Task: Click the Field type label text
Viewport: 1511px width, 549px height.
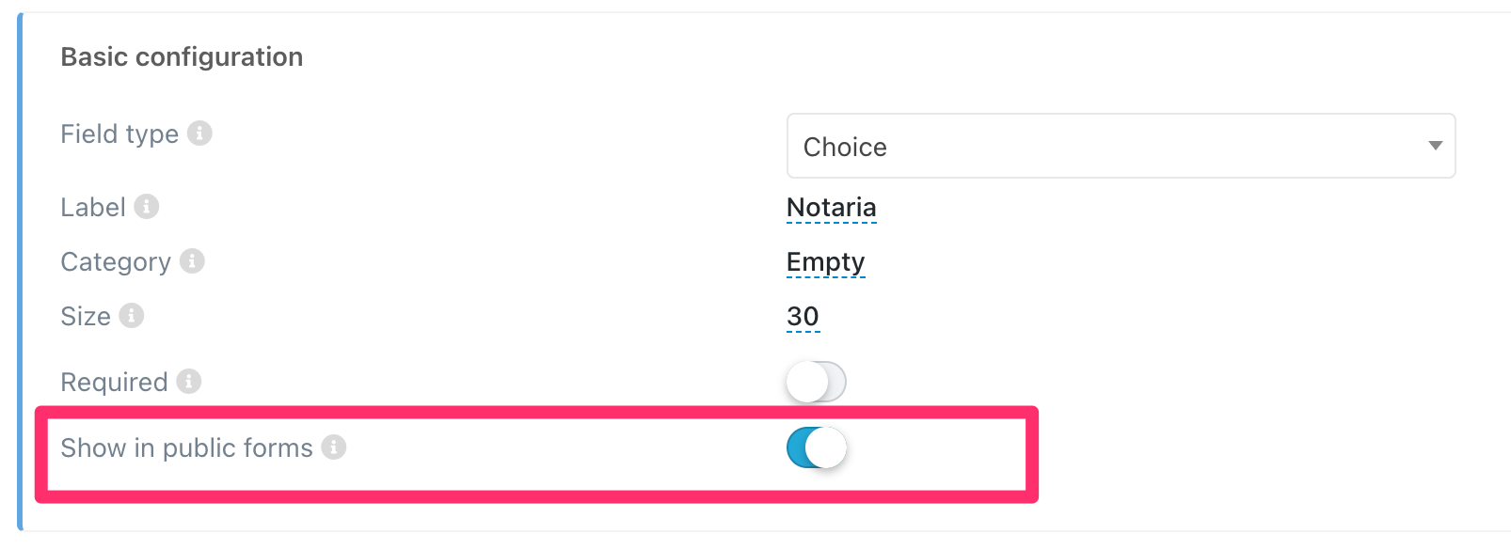Action: click(119, 134)
